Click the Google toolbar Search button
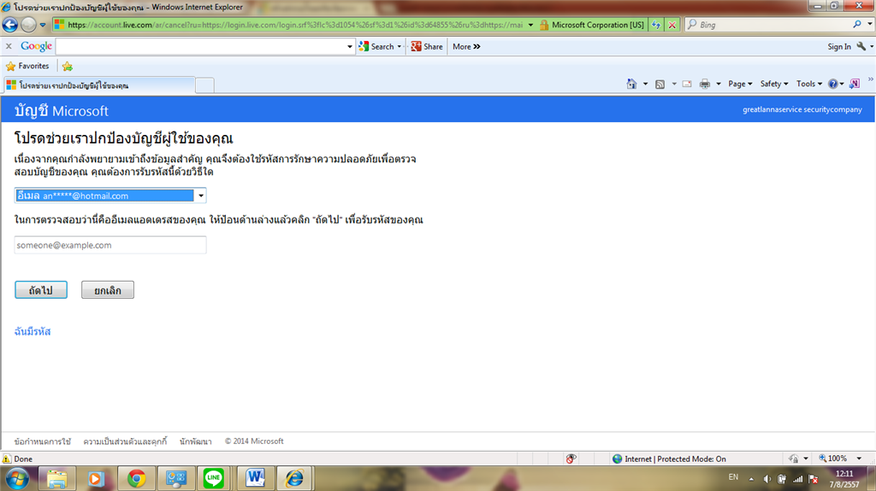The image size is (876, 491). (376, 46)
